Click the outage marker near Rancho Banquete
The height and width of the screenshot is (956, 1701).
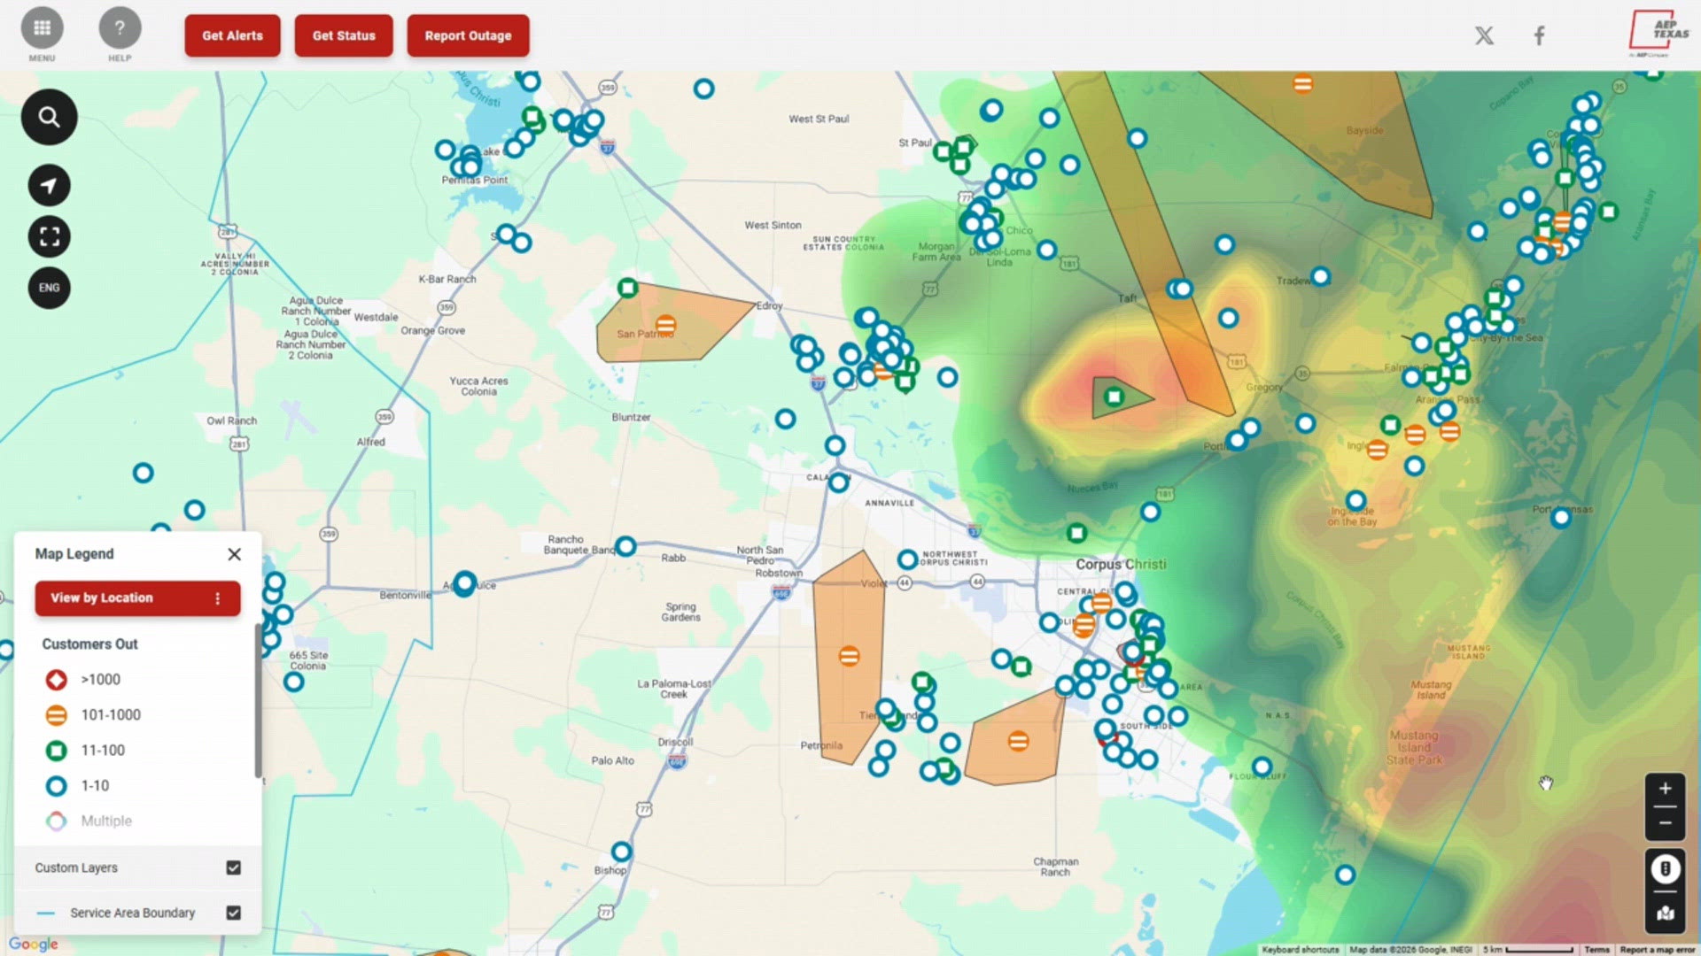pyautogui.click(x=625, y=546)
